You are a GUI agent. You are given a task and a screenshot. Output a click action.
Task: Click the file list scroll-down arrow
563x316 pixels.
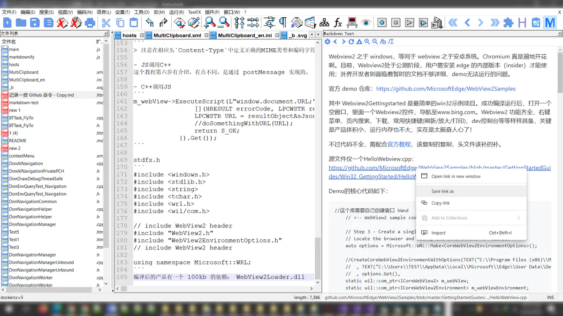[x=106, y=284]
